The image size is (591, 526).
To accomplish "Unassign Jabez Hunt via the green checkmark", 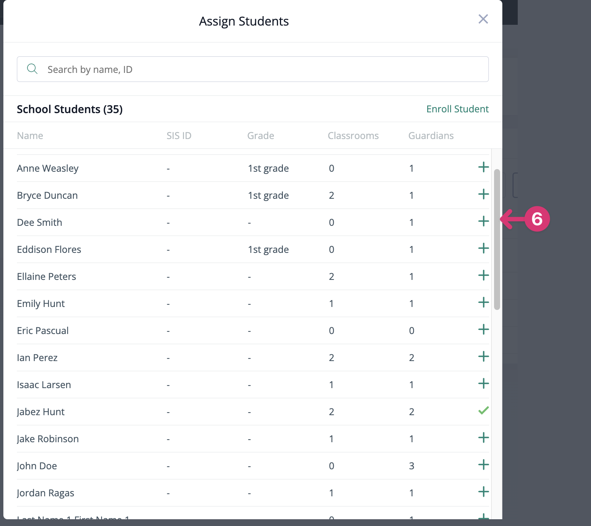I will click(x=483, y=411).
